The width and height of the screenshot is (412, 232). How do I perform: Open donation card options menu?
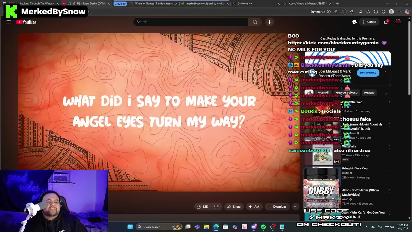[x=385, y=73]
